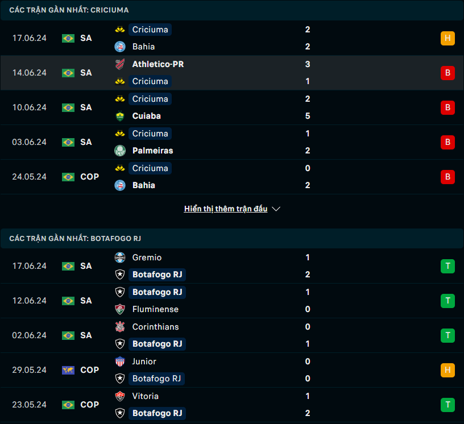Click Botafogo RJ name in Fluminense match
Screen dimensions: 464x424
tap(157, 292)
